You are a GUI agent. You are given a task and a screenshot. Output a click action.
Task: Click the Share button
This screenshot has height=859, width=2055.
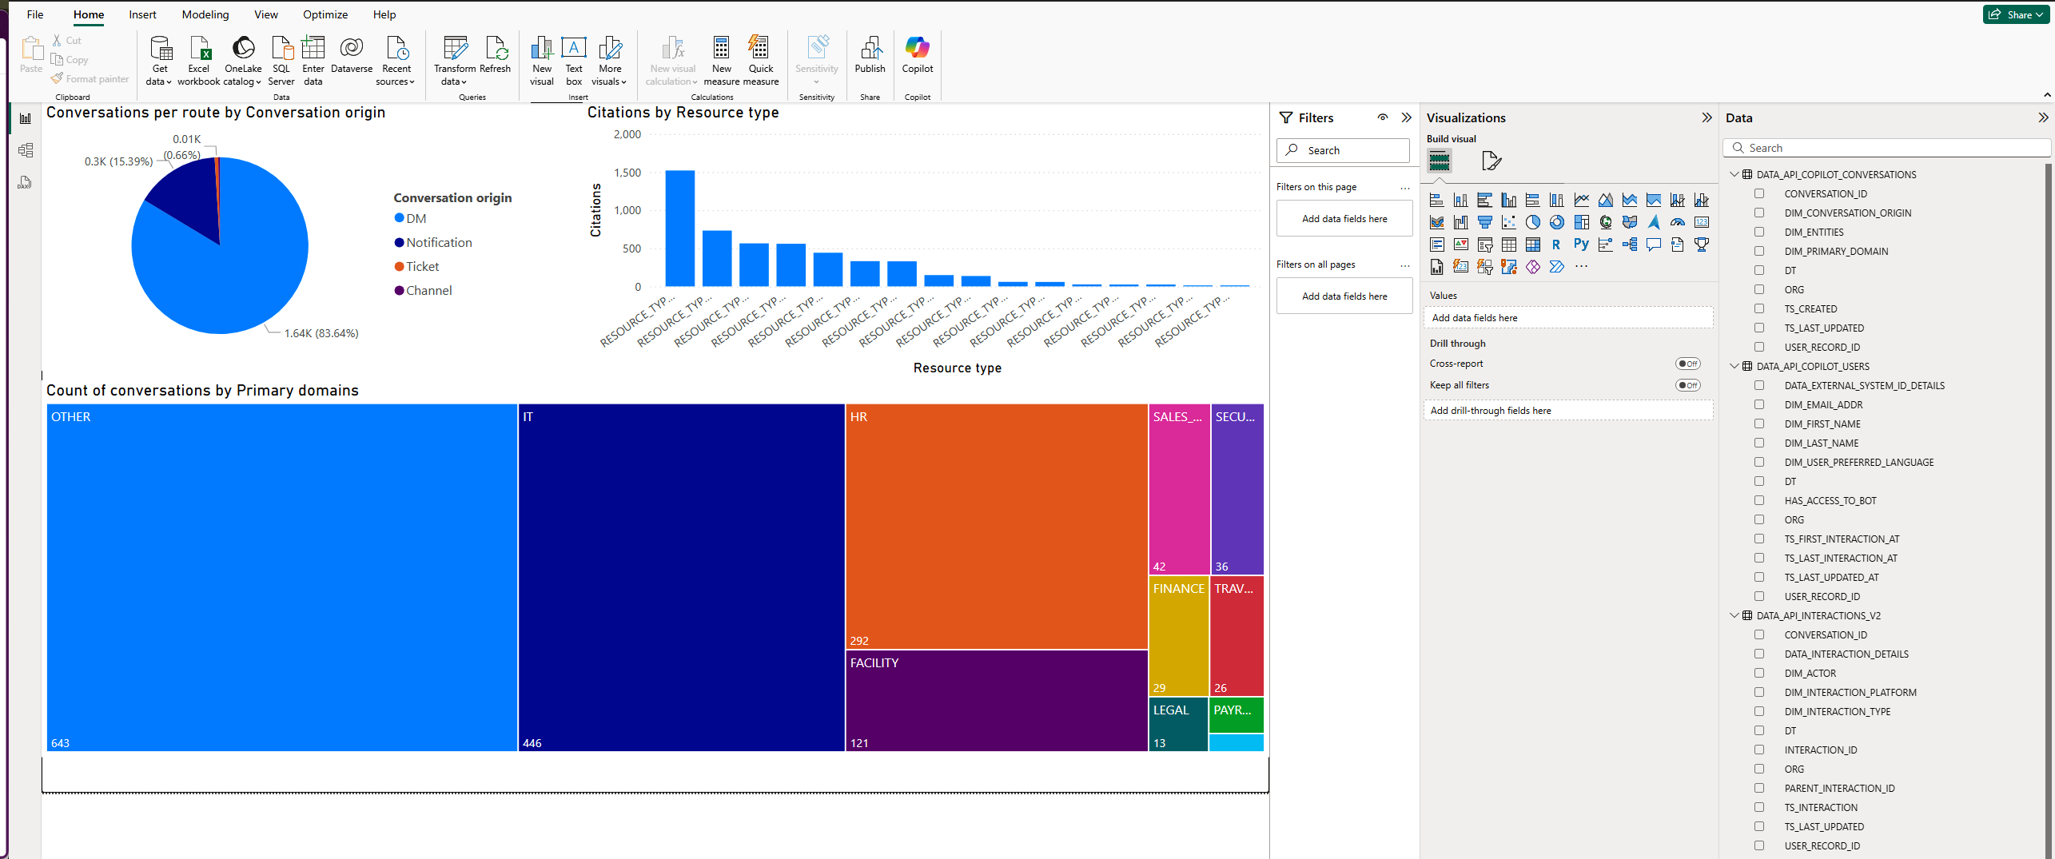tap(2016, 14)
